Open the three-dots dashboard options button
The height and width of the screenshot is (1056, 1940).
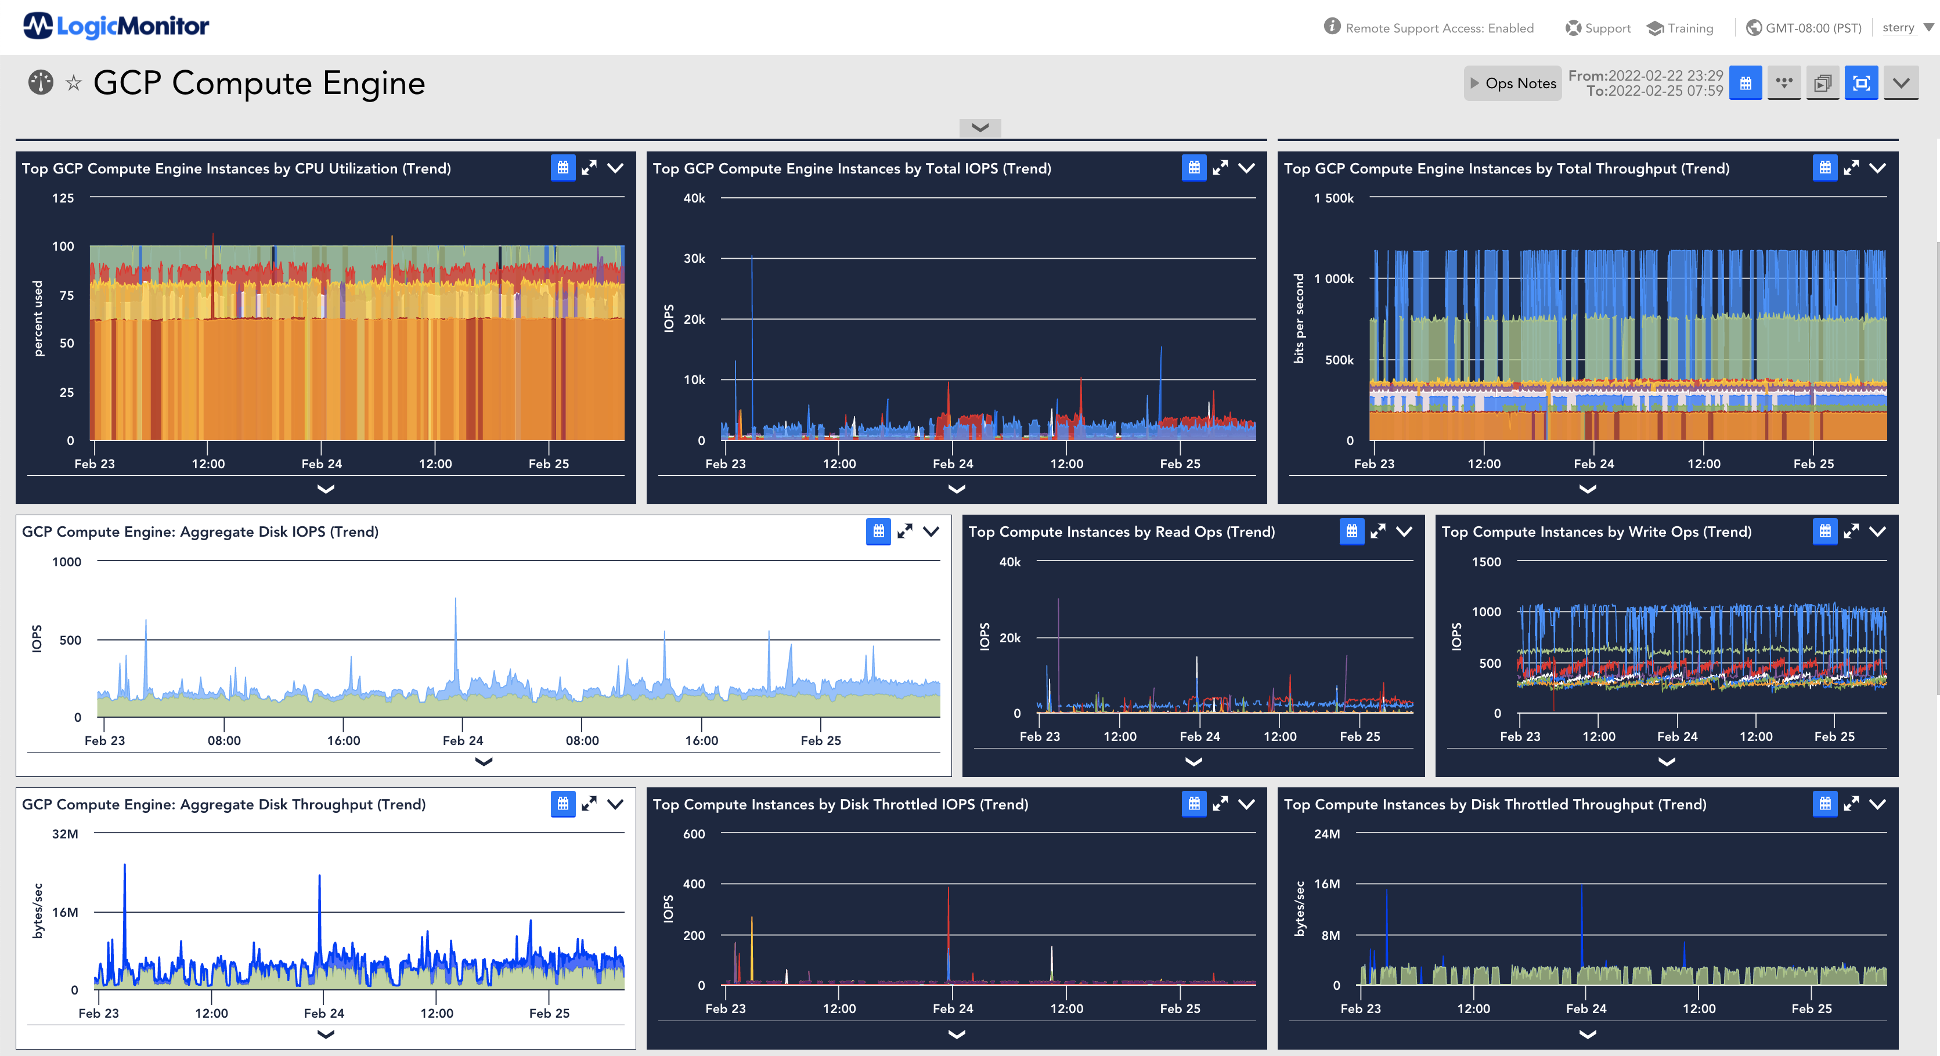pyautogui.click(x=1784, y=83)
